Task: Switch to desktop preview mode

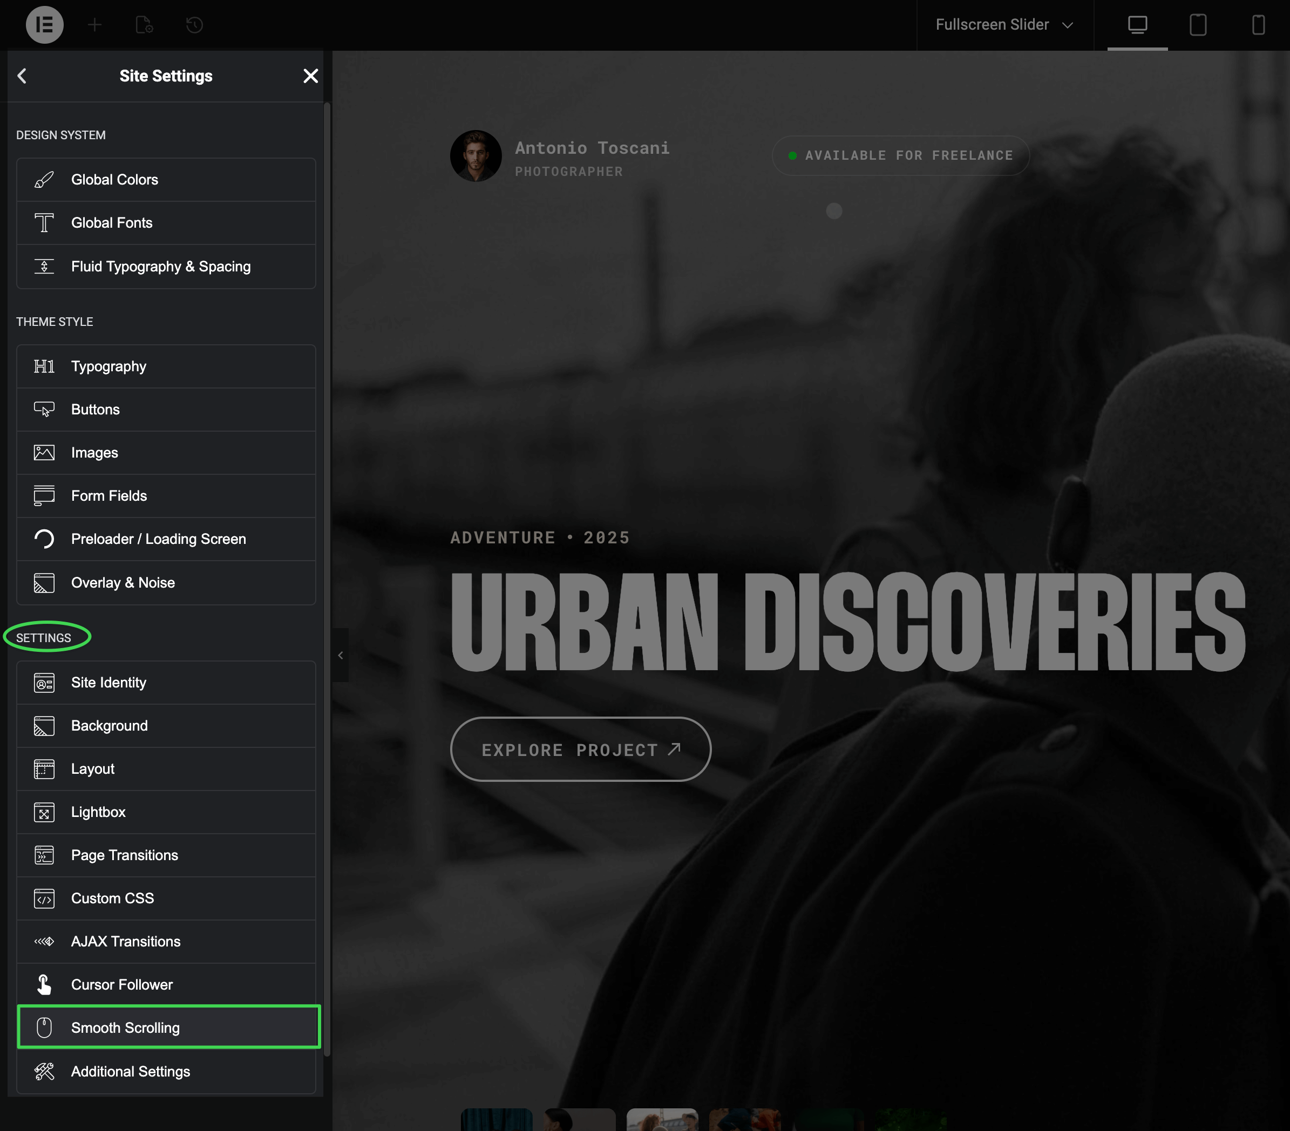Action: [x=1137, y=25]
